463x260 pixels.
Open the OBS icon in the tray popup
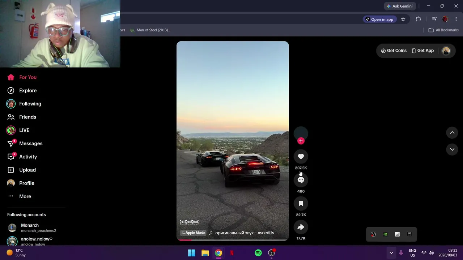click(373, 234)
